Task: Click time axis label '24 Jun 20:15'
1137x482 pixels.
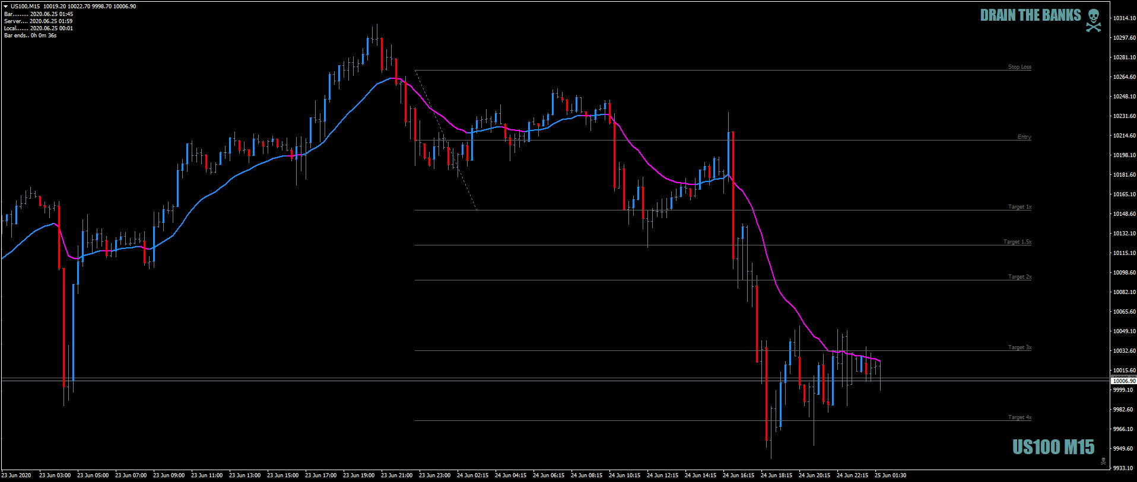Action: (x=814, y=475)
